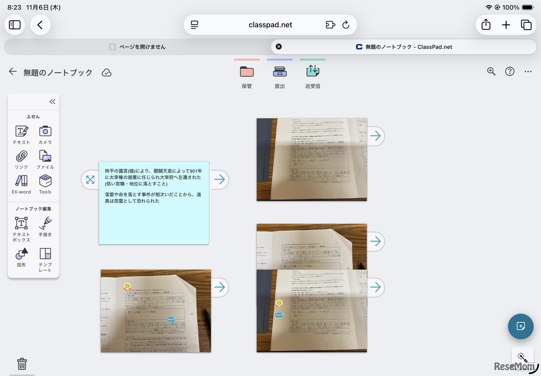Go back using the notebook back arrow
The height and width of the screenshot is (376, 541).
coord(12,72)
